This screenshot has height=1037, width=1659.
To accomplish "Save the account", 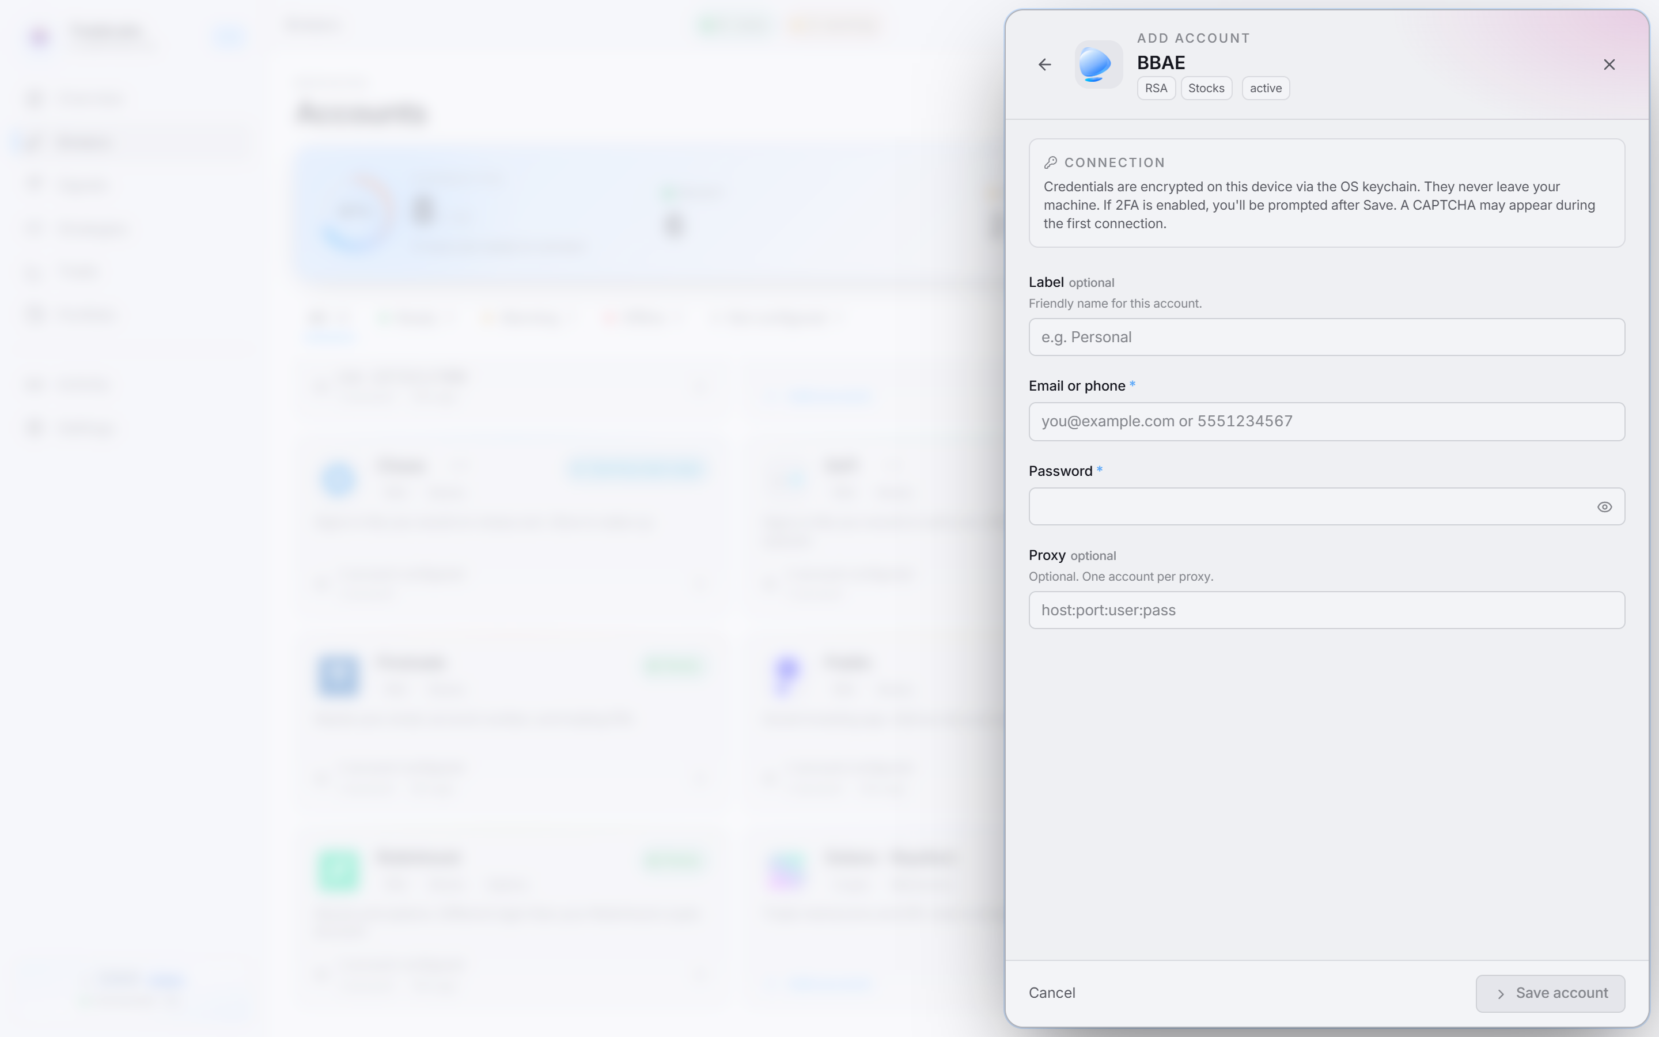I will click(x=1550, y=993).
